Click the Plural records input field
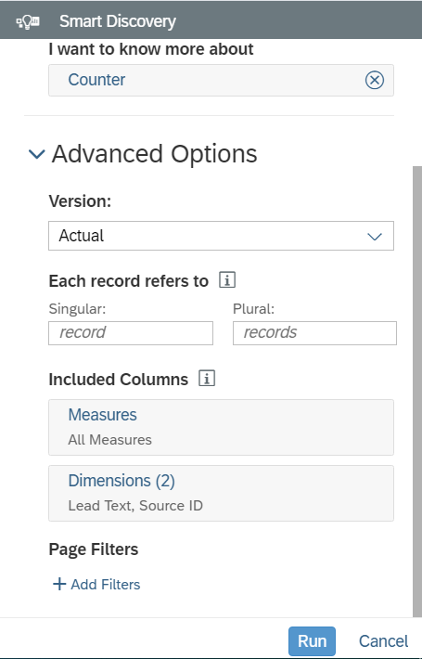Screen dimensions: 422x659 [314, 333]
